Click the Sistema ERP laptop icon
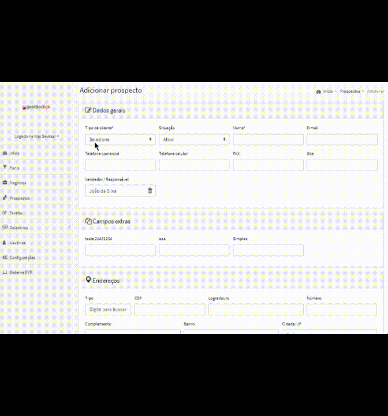 [5, 272]
